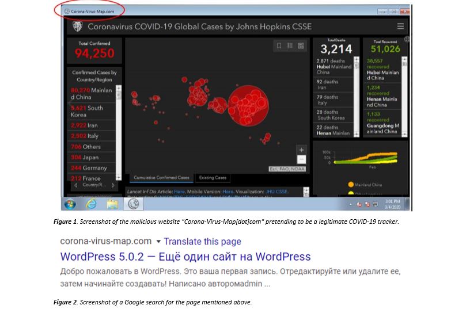
Task: Zoom in the map with plus button
Action: pyautogui.click(x=301, y=150)
